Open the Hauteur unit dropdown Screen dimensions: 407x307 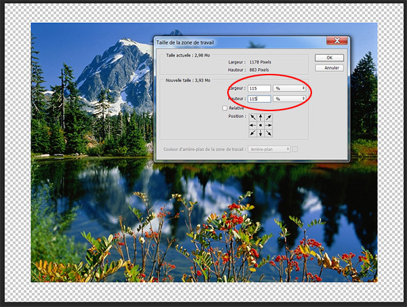pos(289,99)
